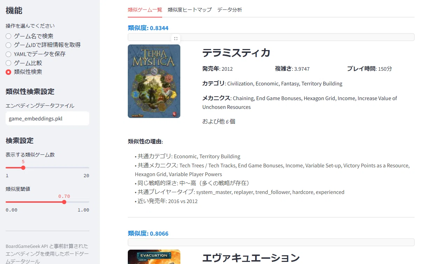Click the 複雑さ: 3.9747 value
The height and width of the screenshot is (264, 431).
[x=292, y=69]
